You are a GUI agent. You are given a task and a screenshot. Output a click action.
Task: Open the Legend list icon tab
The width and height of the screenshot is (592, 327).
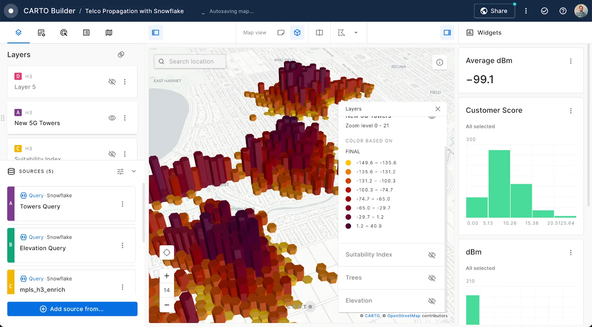coord(86,33)
